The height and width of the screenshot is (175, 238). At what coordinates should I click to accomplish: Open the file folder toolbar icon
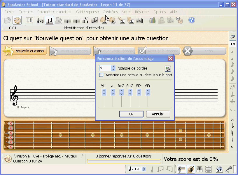8,20
